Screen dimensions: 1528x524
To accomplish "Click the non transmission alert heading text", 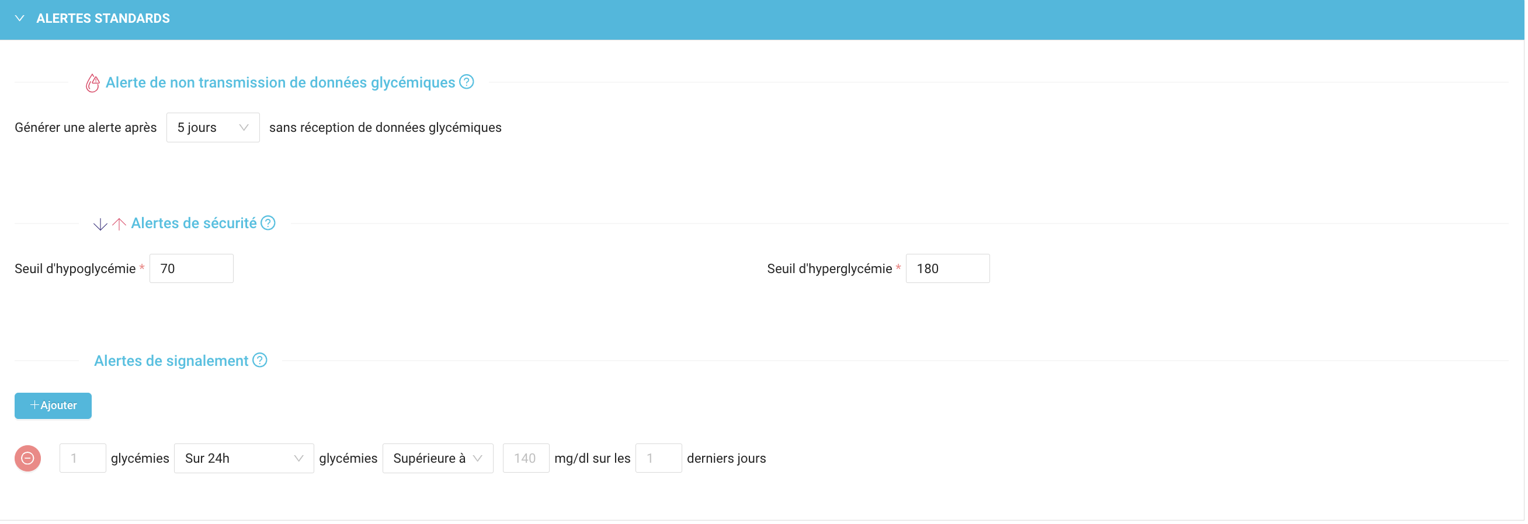I will coord(280,83).
